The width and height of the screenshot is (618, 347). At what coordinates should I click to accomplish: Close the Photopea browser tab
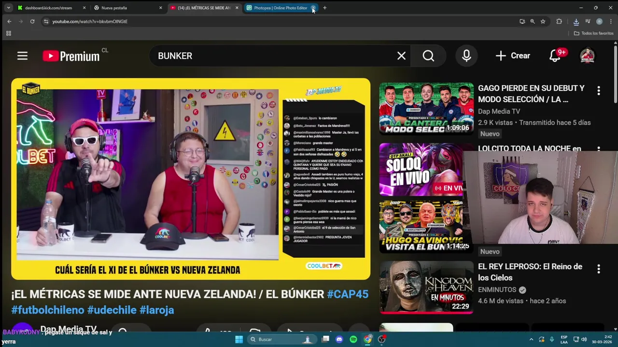click(313, 8)
